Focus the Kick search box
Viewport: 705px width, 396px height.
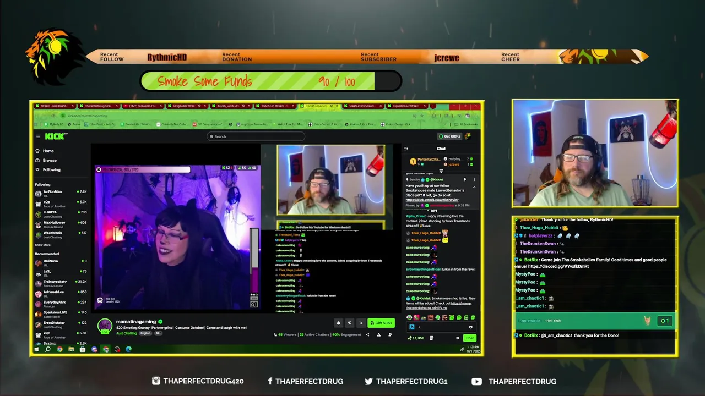[x=256, y=136]
